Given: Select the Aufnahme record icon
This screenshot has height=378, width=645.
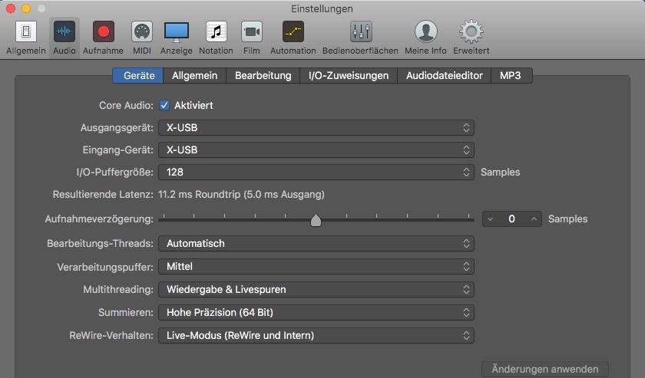Looking at the screenshot, I should click(x=103, y=32).
